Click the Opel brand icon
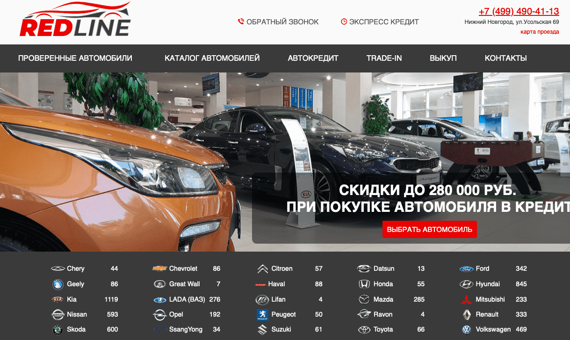 click(x=159, y=315)
